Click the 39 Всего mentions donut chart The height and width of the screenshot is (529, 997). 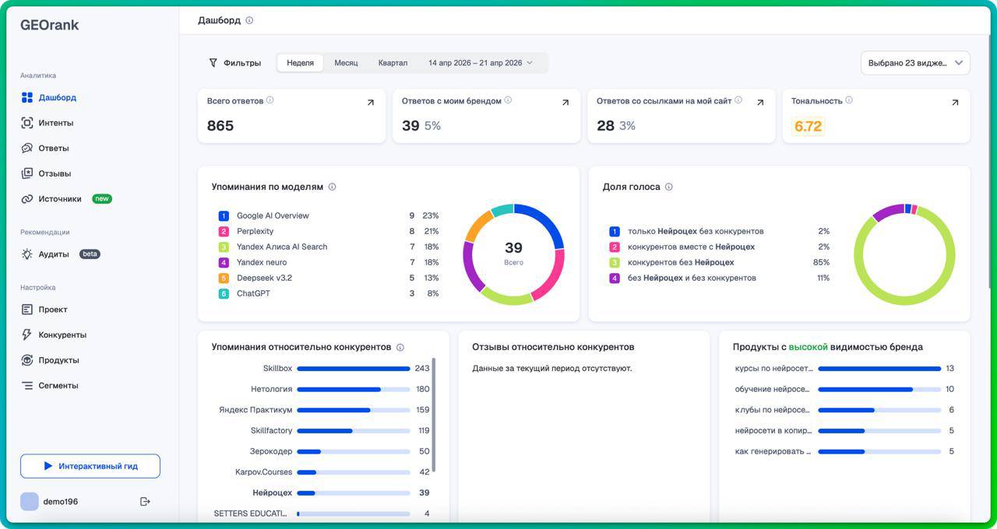point(513,254)
